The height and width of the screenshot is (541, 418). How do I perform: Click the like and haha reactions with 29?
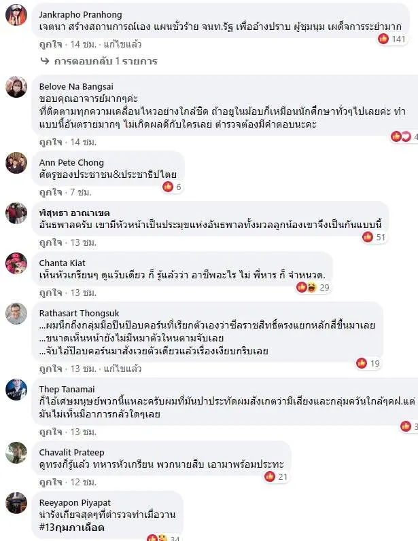[x=313, y=287]
